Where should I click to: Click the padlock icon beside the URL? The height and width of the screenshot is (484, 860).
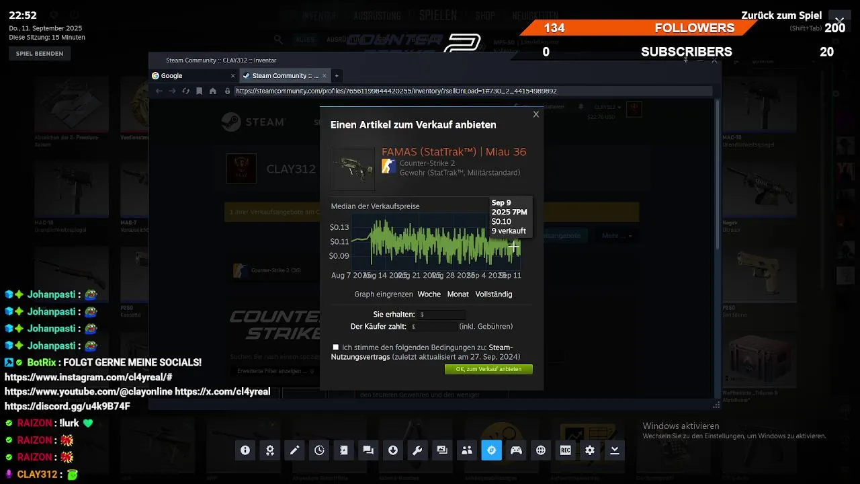pyautogui.click(x=227, y=91)
